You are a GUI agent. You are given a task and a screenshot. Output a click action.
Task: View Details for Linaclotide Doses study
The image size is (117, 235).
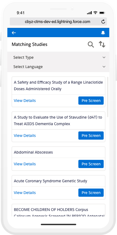click(x=25, y=101)
